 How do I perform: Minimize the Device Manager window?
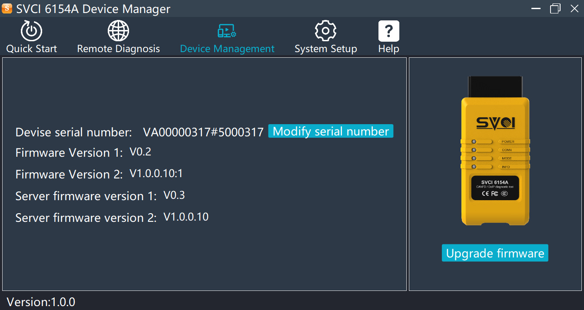tap(536, 9)
